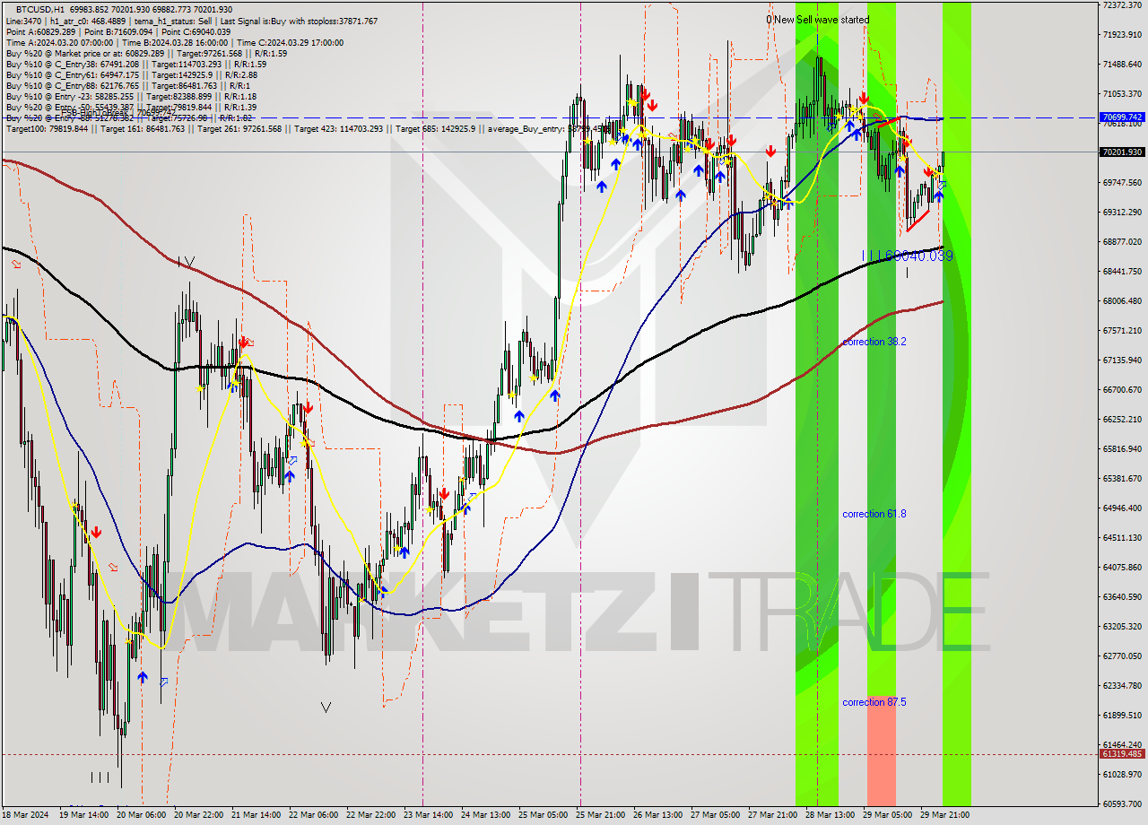Click the '27 Mar 05:00' time axis label
The width and height of the screenshot is (1148, 825).
pyautogui.click(x=715, y=815)
